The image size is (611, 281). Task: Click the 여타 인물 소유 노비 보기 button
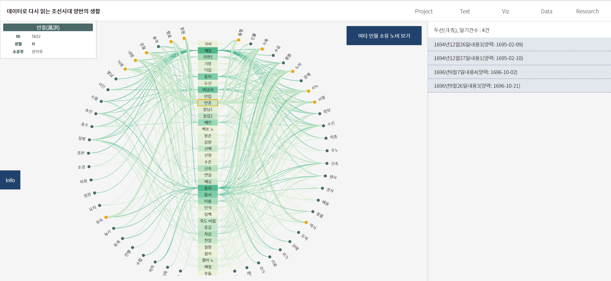coord(384,36)
